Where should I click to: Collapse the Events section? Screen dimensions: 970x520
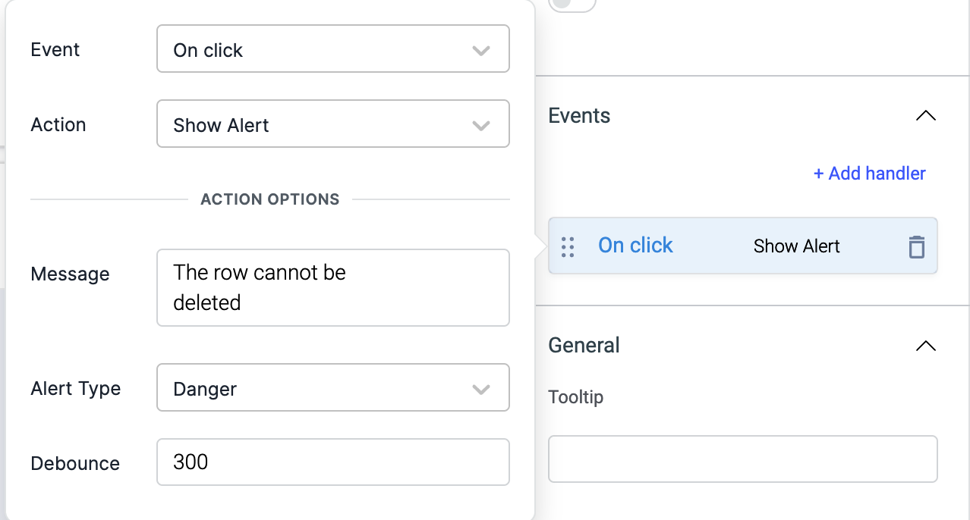[x=925, y=116]
